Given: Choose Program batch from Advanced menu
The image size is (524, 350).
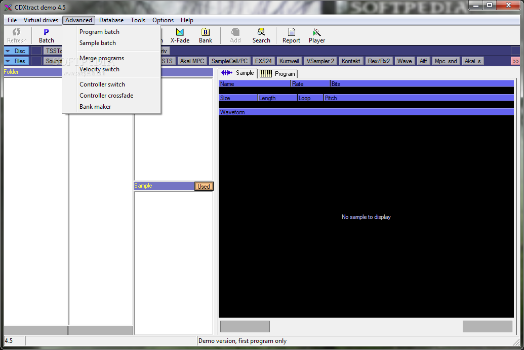Looking at the screenshot, I should click(x=111, y=32).
